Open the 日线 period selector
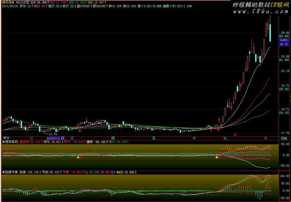Screen dimensions: 291x202 [284, 138]
